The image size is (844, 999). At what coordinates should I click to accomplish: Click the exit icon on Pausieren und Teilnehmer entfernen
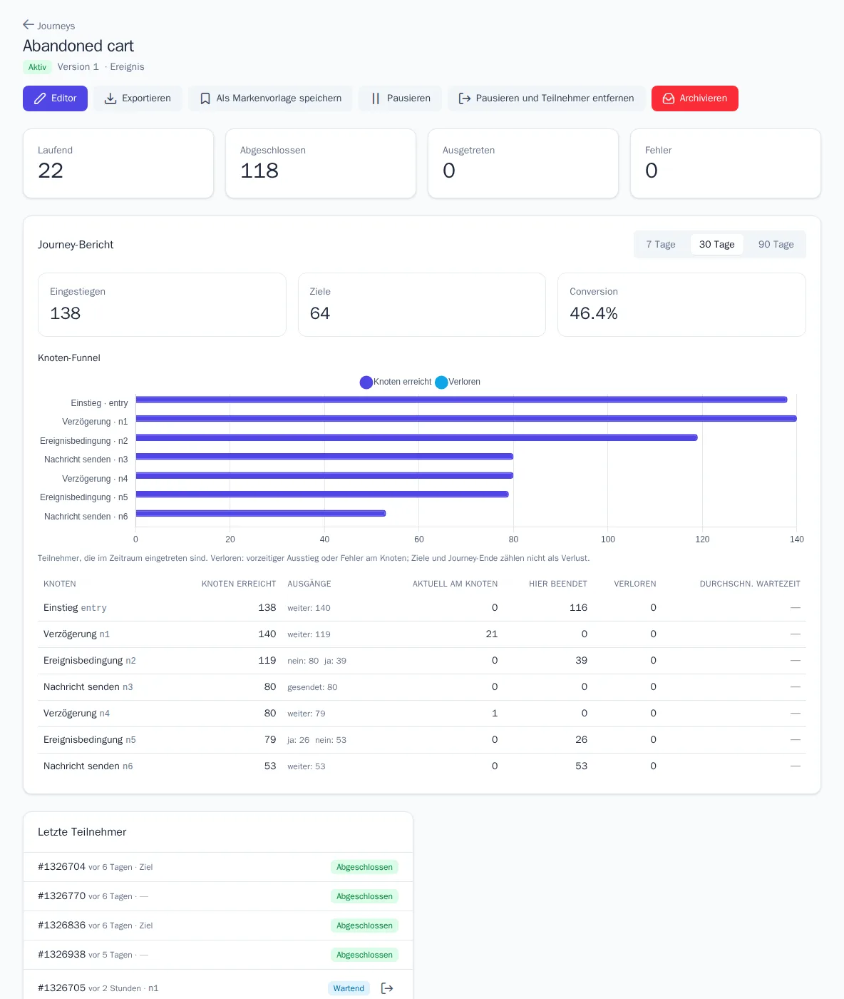click(465, 98)
